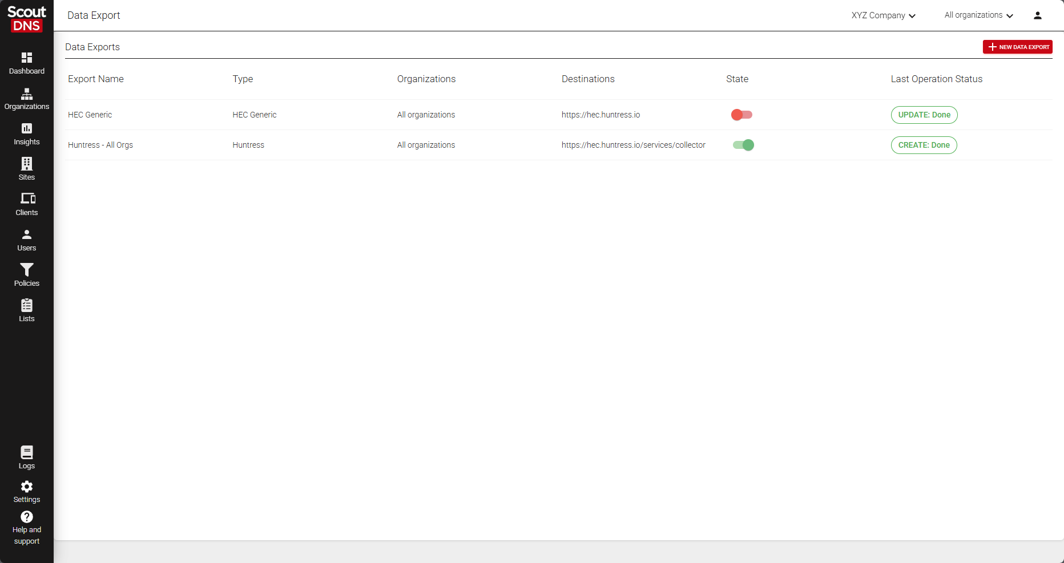This screenshot has height=563, width=1064.
Task: Disable the Huntress - All Orgs toggle
Action: click(x=743, y=145)
